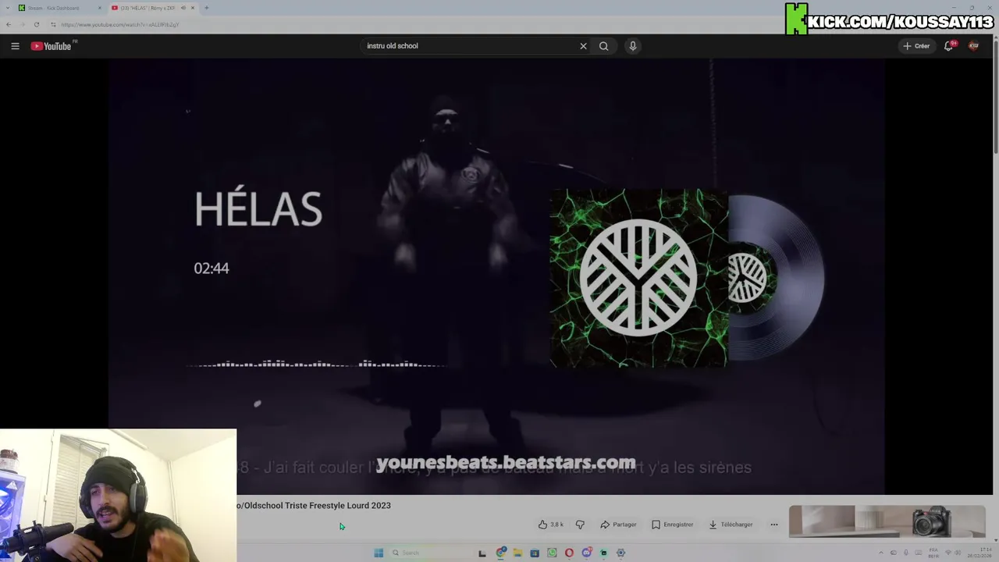
Task: Open a new browser tab
Action: click(x=206, y=8)
